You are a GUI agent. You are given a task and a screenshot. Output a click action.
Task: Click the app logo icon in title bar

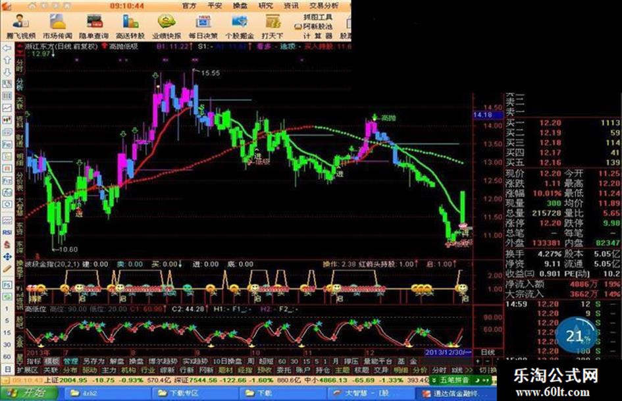click(x=7, y=5)
